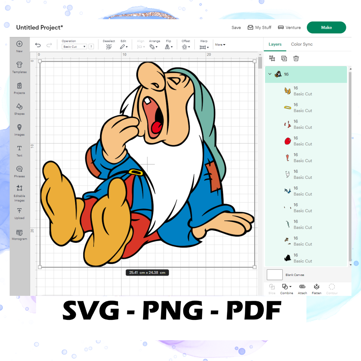Select the Text tool
Image resolution: width=361 pixels, height=361 pixels.
click(x=19, y=151)
